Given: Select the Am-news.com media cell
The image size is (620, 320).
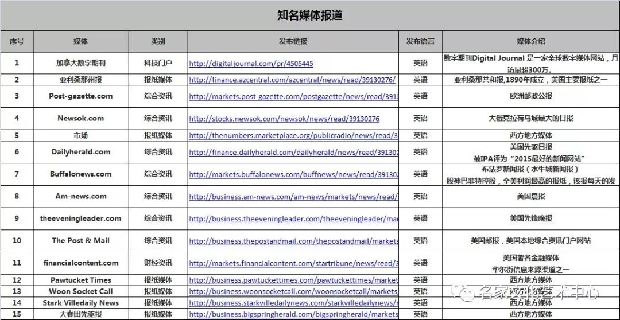Looking at the screenshot, I should click(x=81, y=196).
